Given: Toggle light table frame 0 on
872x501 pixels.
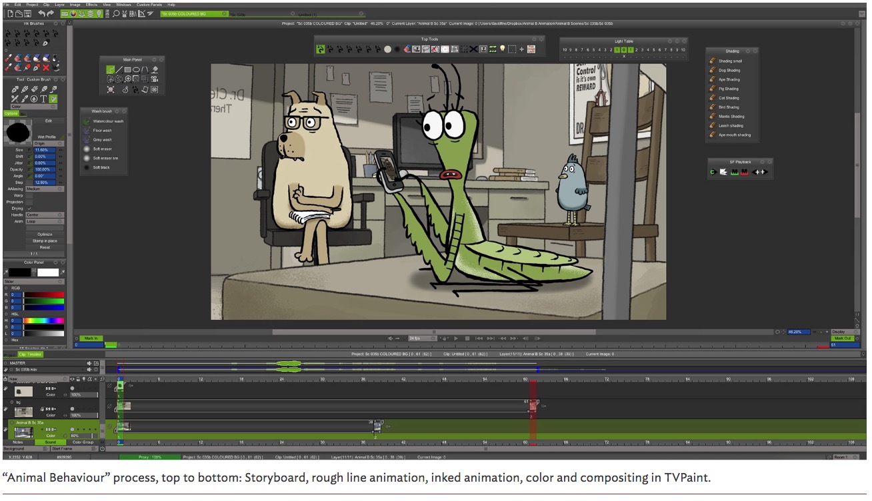Looking at the screenshot, I should click(x=623, y=50).
